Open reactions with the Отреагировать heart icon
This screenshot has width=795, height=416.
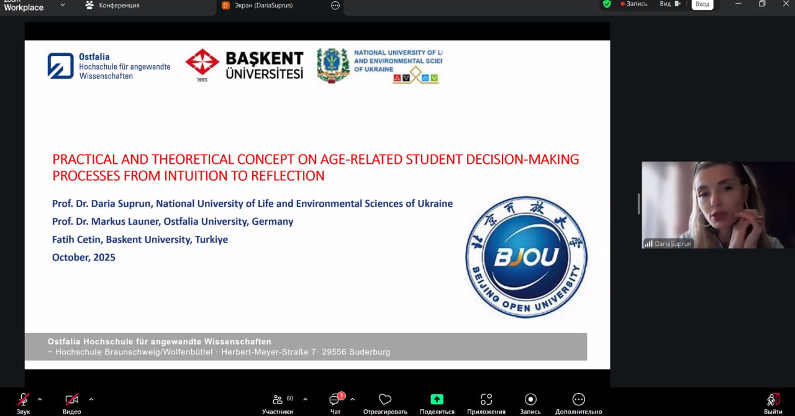[x=385, y=400]
